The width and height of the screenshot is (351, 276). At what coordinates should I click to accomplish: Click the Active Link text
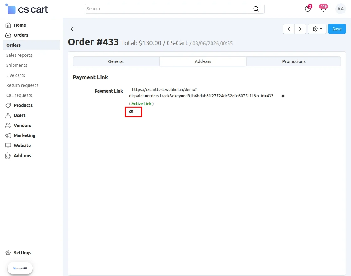141,103
